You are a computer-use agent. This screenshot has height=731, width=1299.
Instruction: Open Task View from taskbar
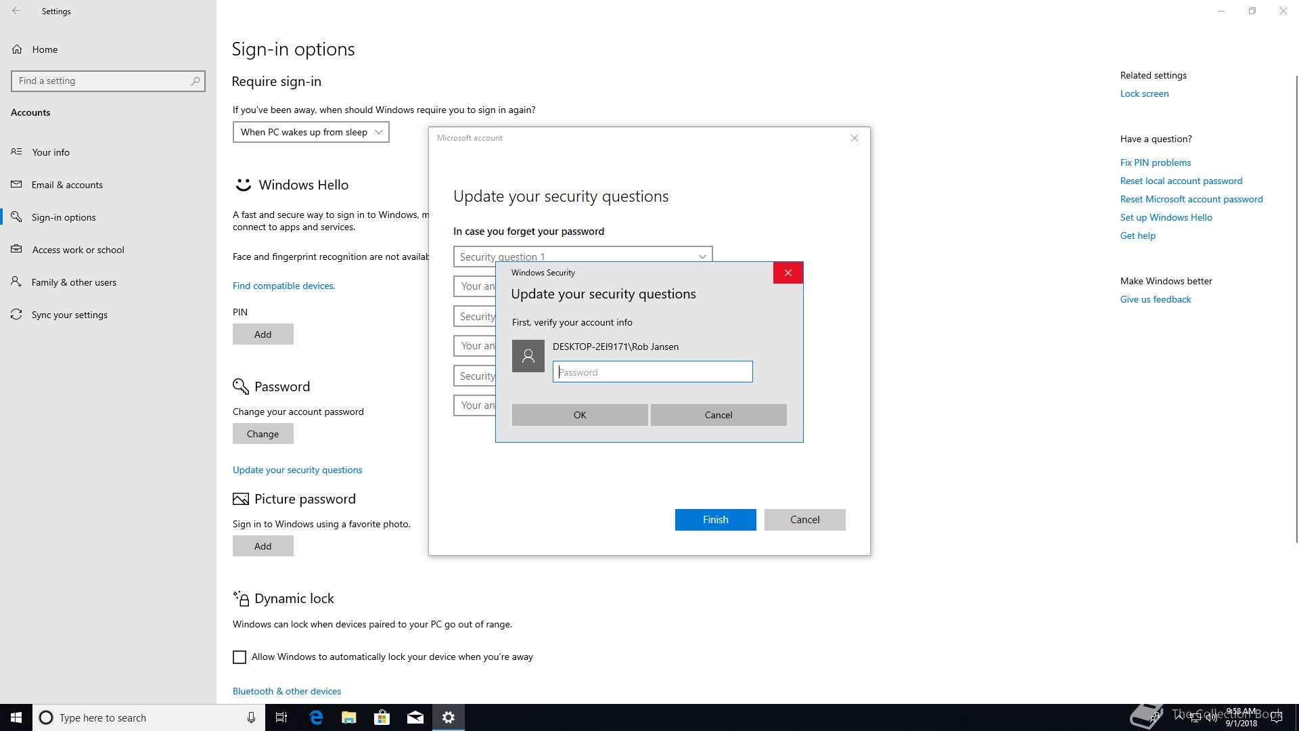click(281, 717)
